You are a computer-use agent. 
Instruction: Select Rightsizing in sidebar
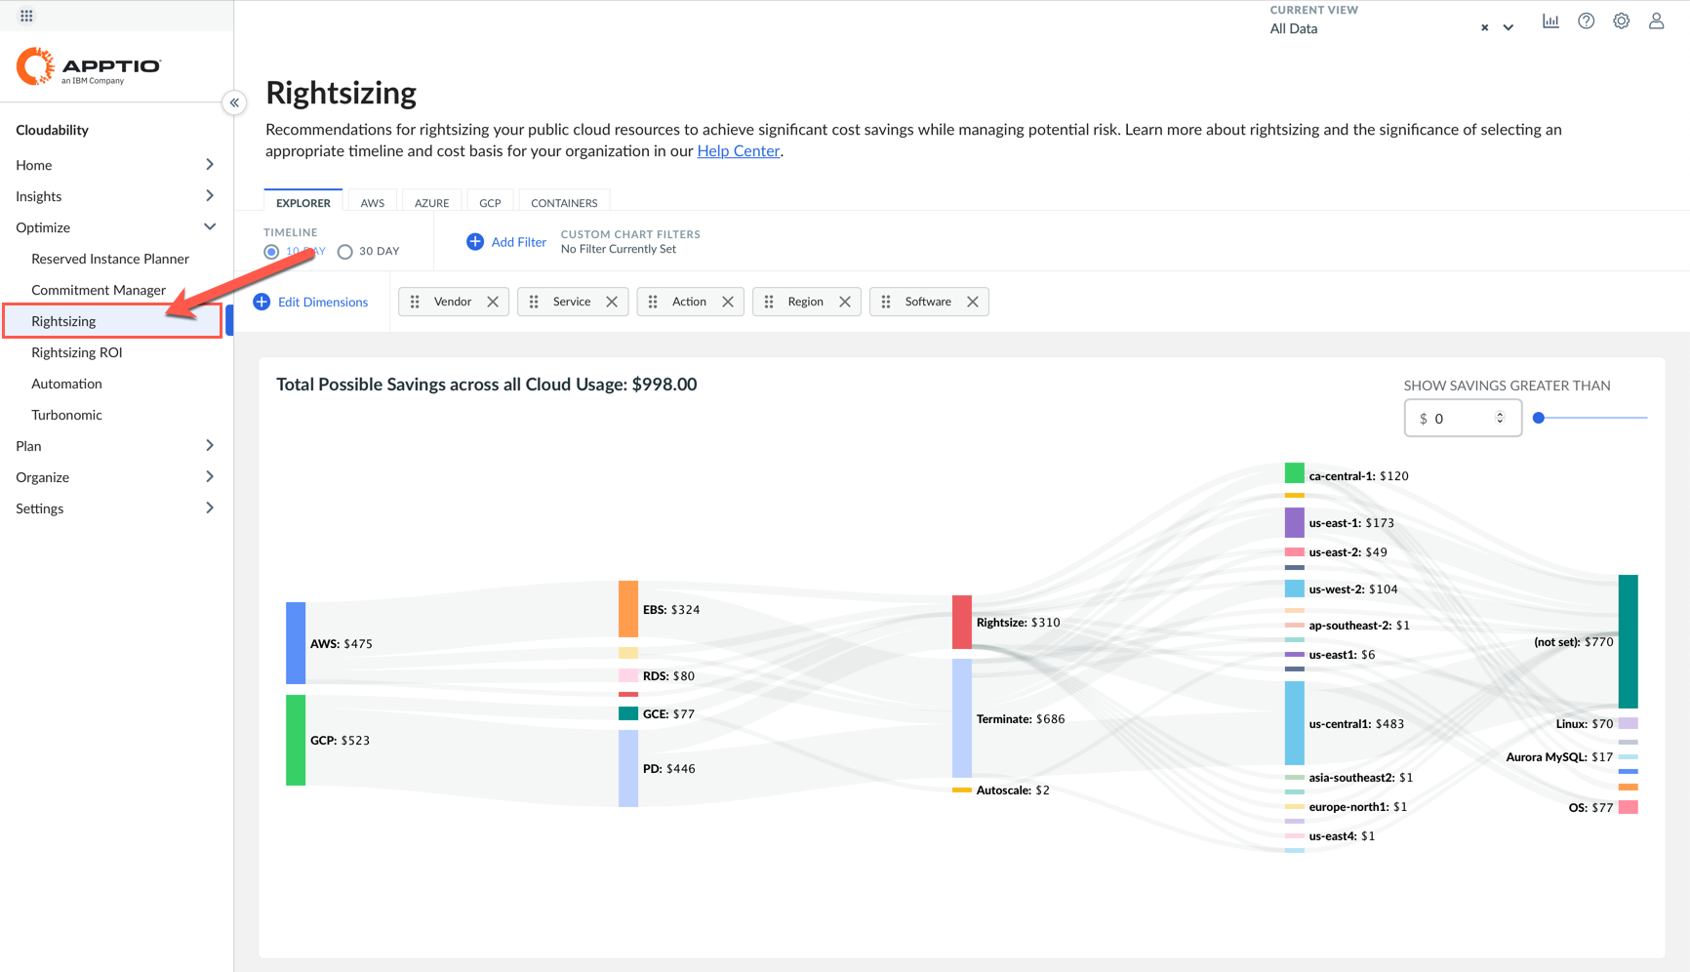click(112, 321)
